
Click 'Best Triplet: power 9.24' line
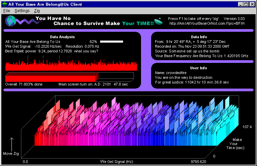coord(52,51)
